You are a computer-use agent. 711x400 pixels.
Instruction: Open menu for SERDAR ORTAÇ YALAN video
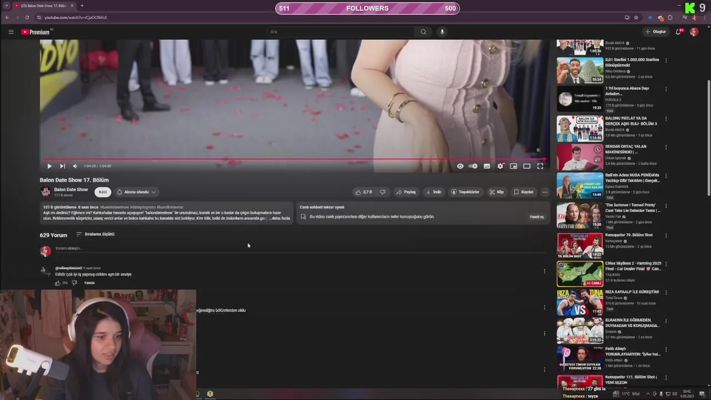666,147
